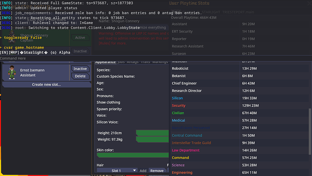Select the Roboticist playtime row
This screenshot has height=176, width=312.
click(x=239, y=68)
